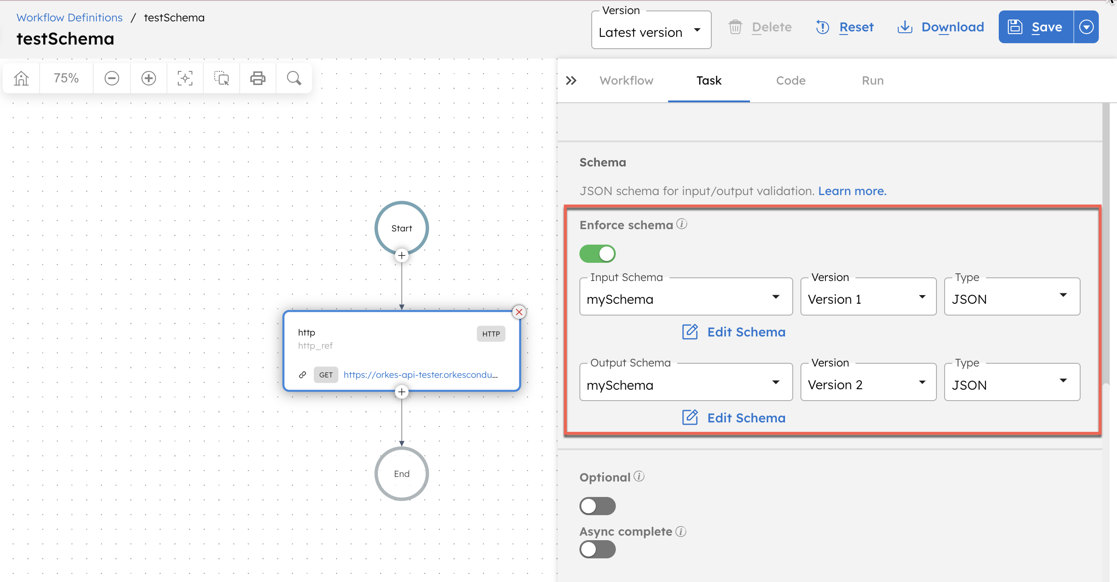Select the End node
Viewport: 1117px width, 582px height.
(x=402, y=473)
